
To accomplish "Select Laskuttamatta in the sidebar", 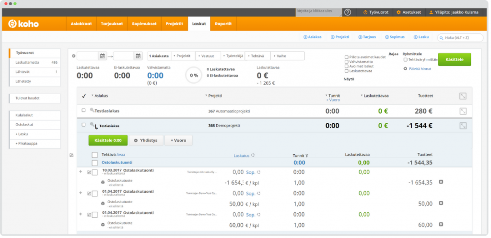I will (35, 63).
